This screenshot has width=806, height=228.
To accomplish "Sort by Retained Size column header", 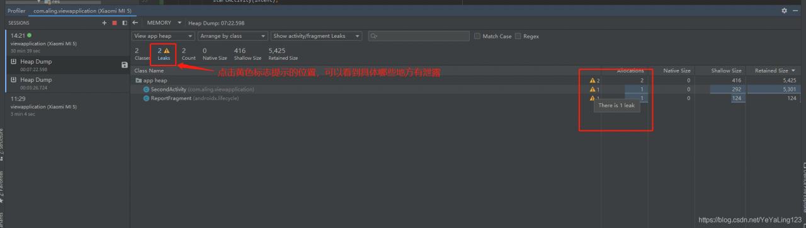I will [775, 71].
